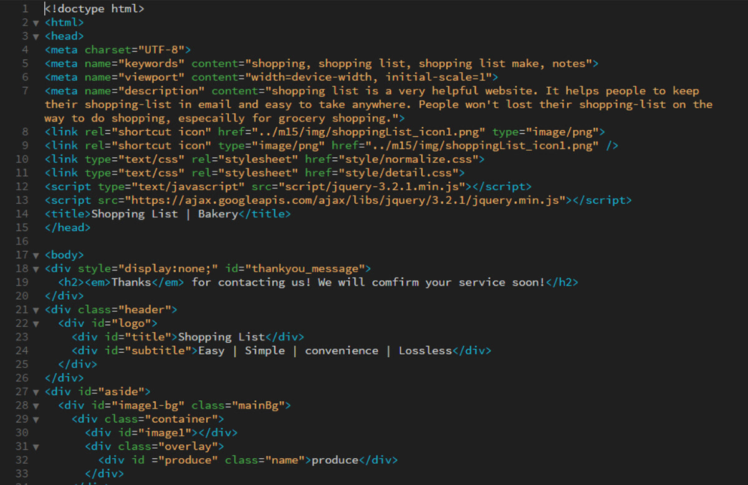Click the emphasized word "Thanks" on line 19

[131, 282]
